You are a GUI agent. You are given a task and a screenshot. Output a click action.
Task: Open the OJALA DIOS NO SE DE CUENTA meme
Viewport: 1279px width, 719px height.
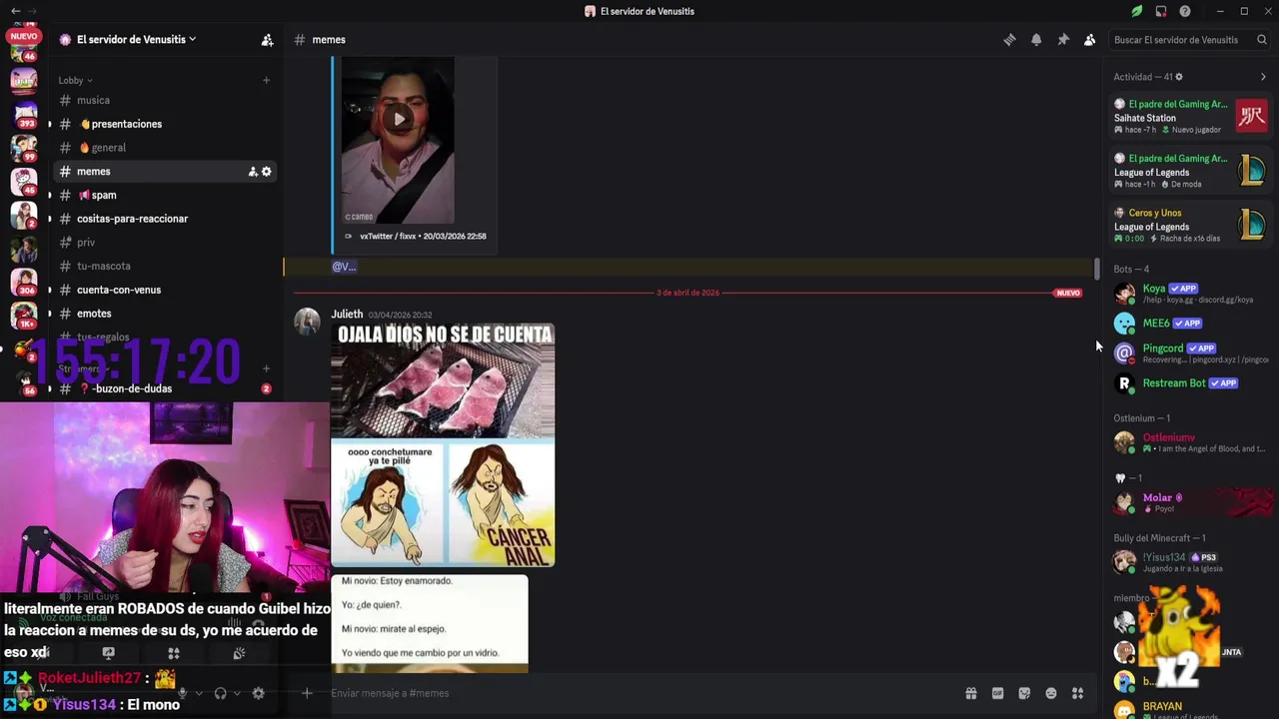click(443, 444)
